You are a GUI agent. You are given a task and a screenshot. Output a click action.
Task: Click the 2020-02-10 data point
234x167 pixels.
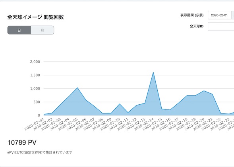pos(120,104)
